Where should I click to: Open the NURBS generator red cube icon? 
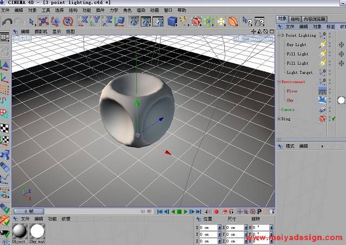[x=196, y=22]
